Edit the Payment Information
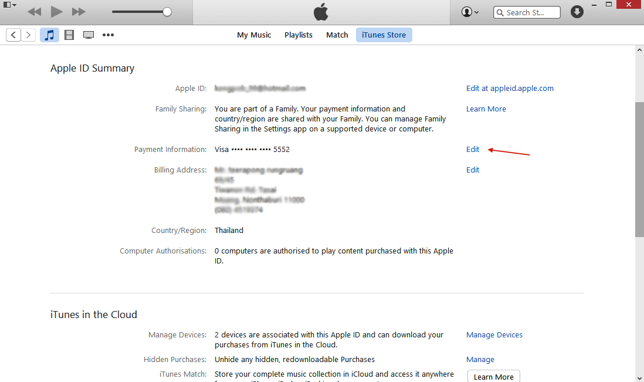 click(472, 150)
